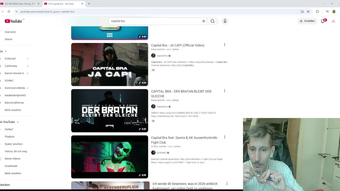
Task: Open Meine Videos in the sidebar
Action: pyautogui.click(x=12, y=159)
